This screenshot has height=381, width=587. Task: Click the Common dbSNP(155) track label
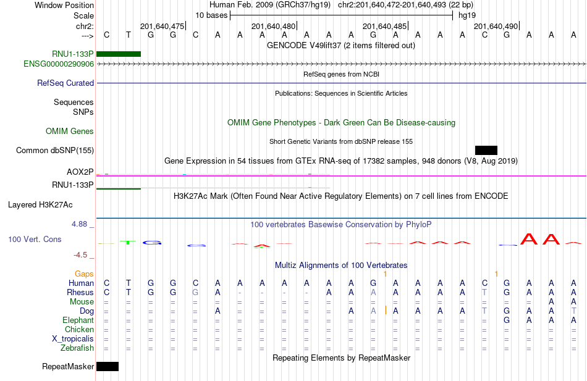point(55,151)
